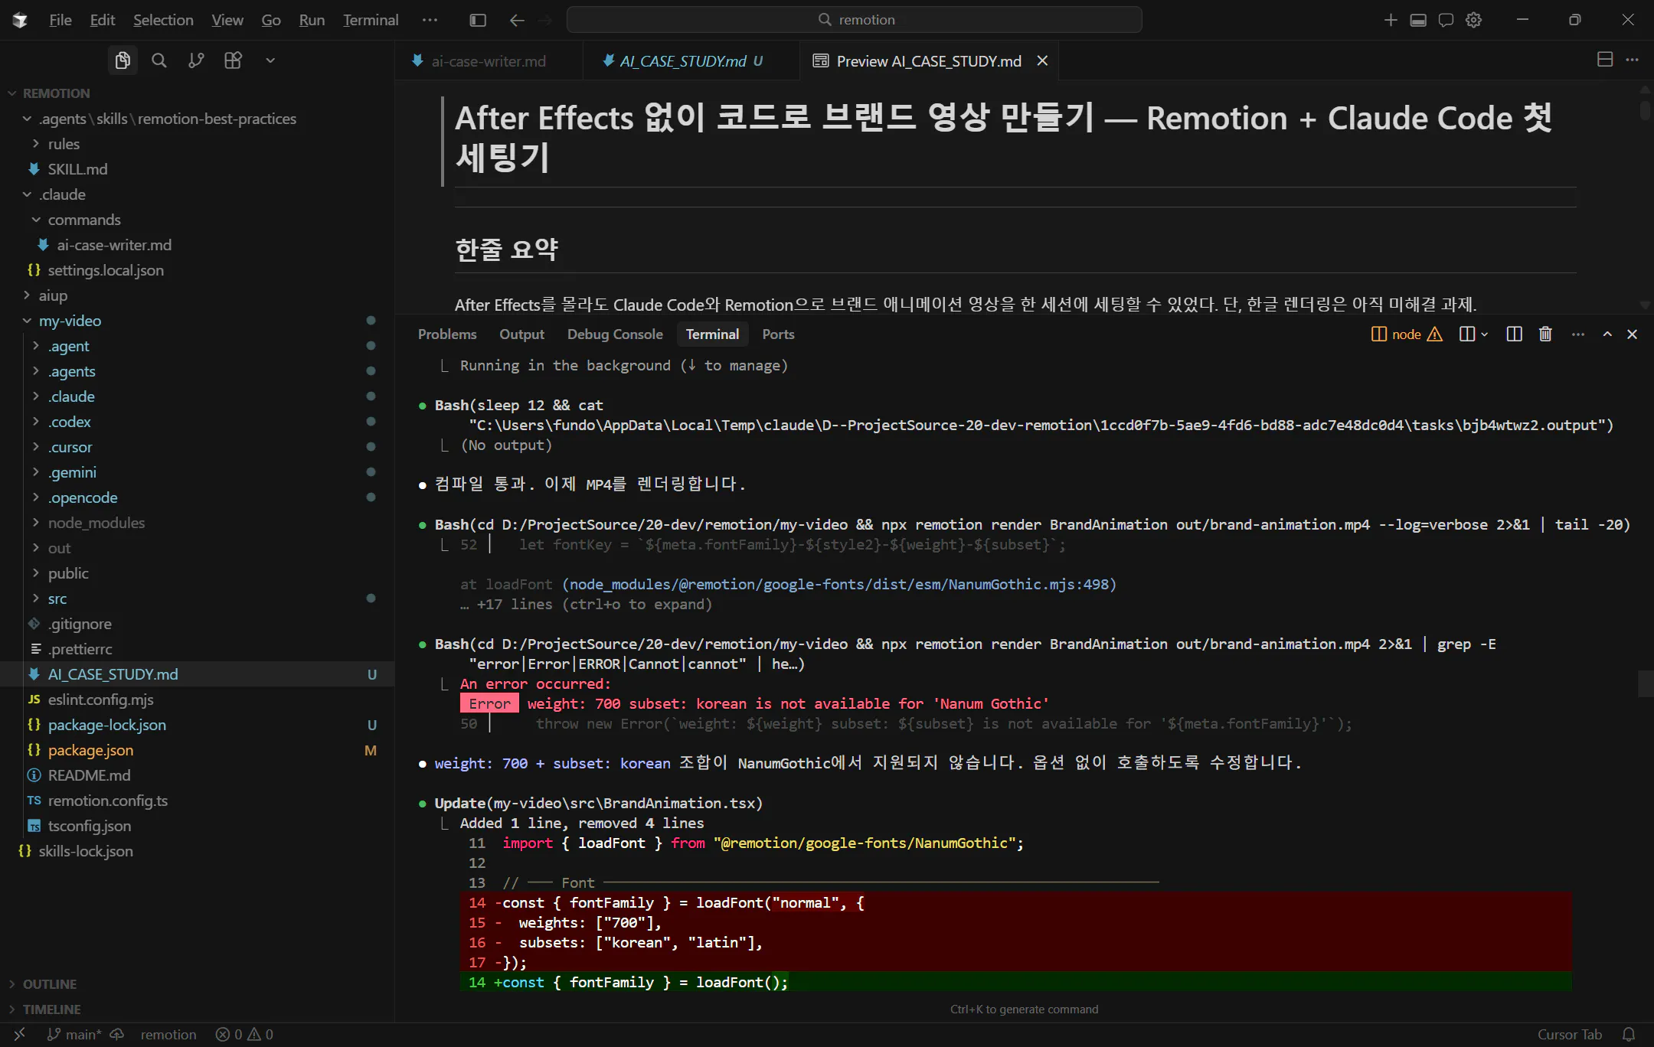Expand the OUTLINE section
1654x1047 pixels.
point(50,984)
